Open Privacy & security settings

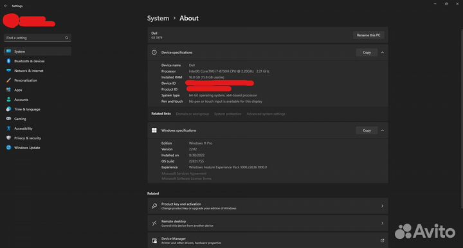37,138
